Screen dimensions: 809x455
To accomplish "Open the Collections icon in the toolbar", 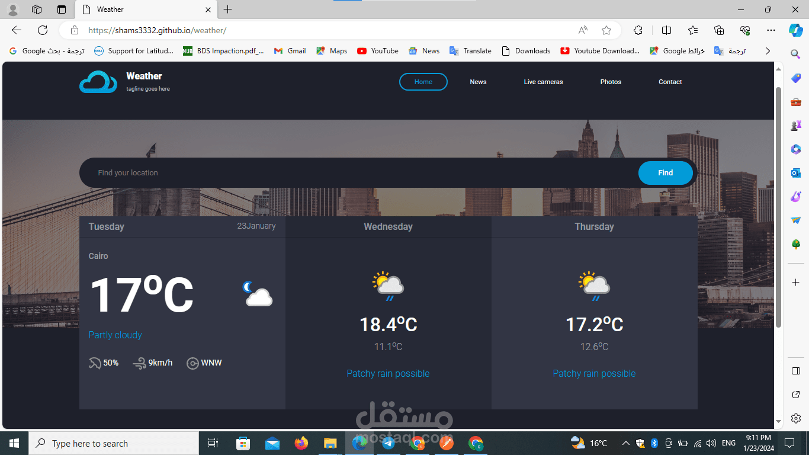I will (718, 30).
